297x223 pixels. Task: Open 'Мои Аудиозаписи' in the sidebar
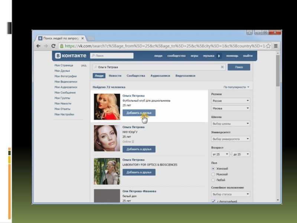[66, 87]
